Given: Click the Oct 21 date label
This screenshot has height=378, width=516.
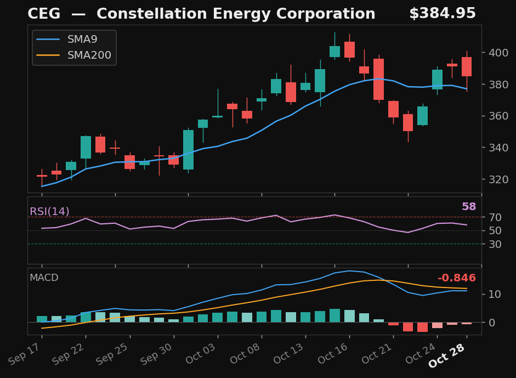Looking at the screenshot, I should pyautogui.click(x=377, y=354).
